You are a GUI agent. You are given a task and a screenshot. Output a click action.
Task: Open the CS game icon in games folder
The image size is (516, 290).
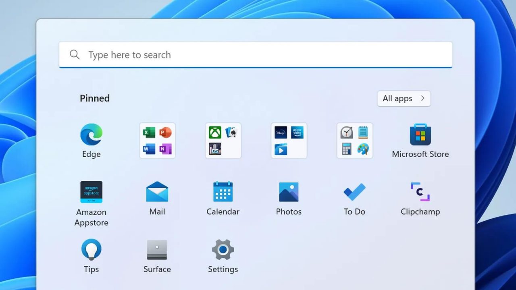point(215,149)
